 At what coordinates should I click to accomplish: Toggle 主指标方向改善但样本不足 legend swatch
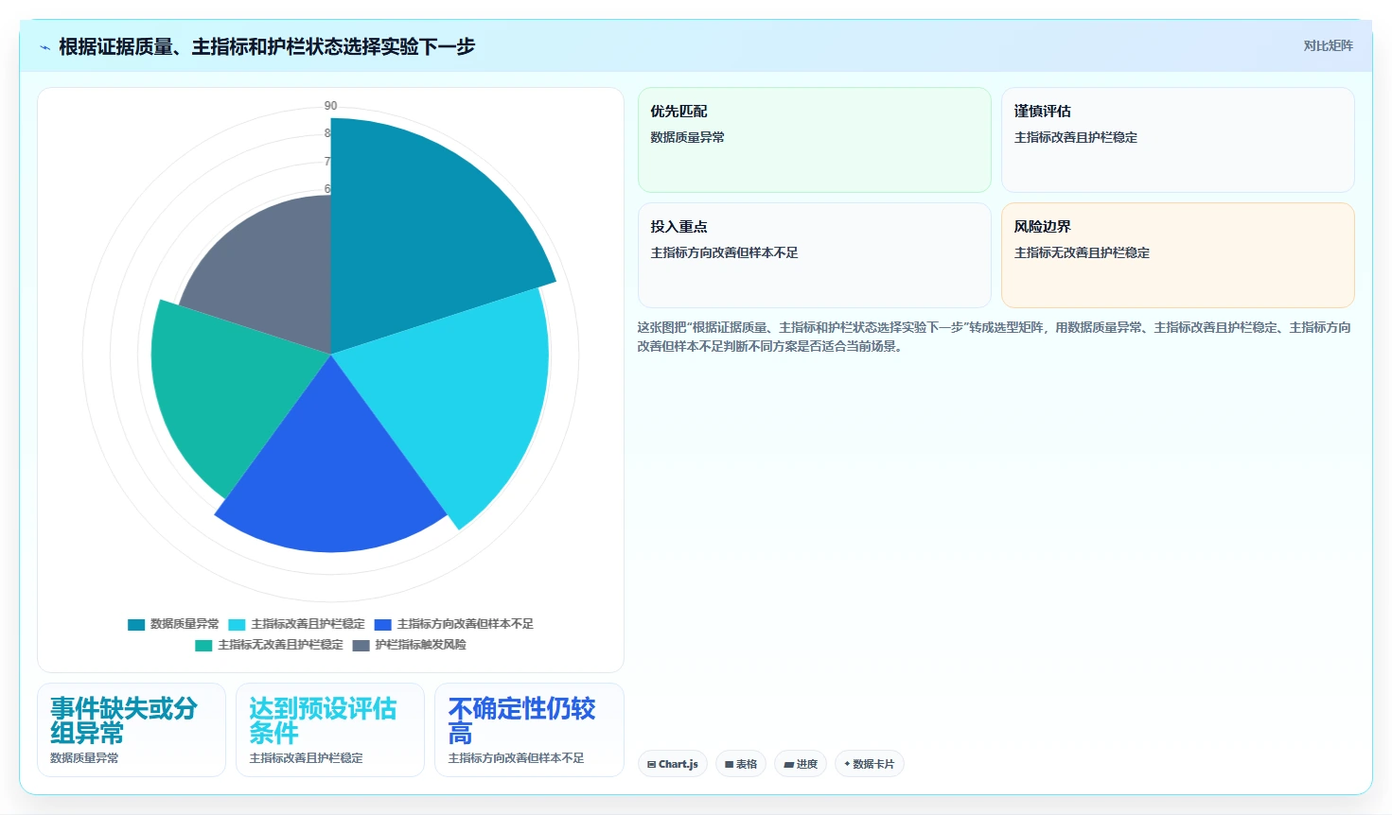[383, 624]
